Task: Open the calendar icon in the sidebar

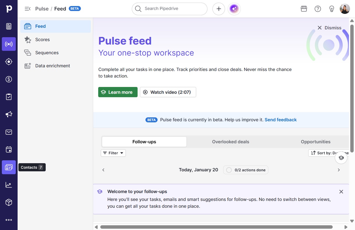Action: click(9, 150)
